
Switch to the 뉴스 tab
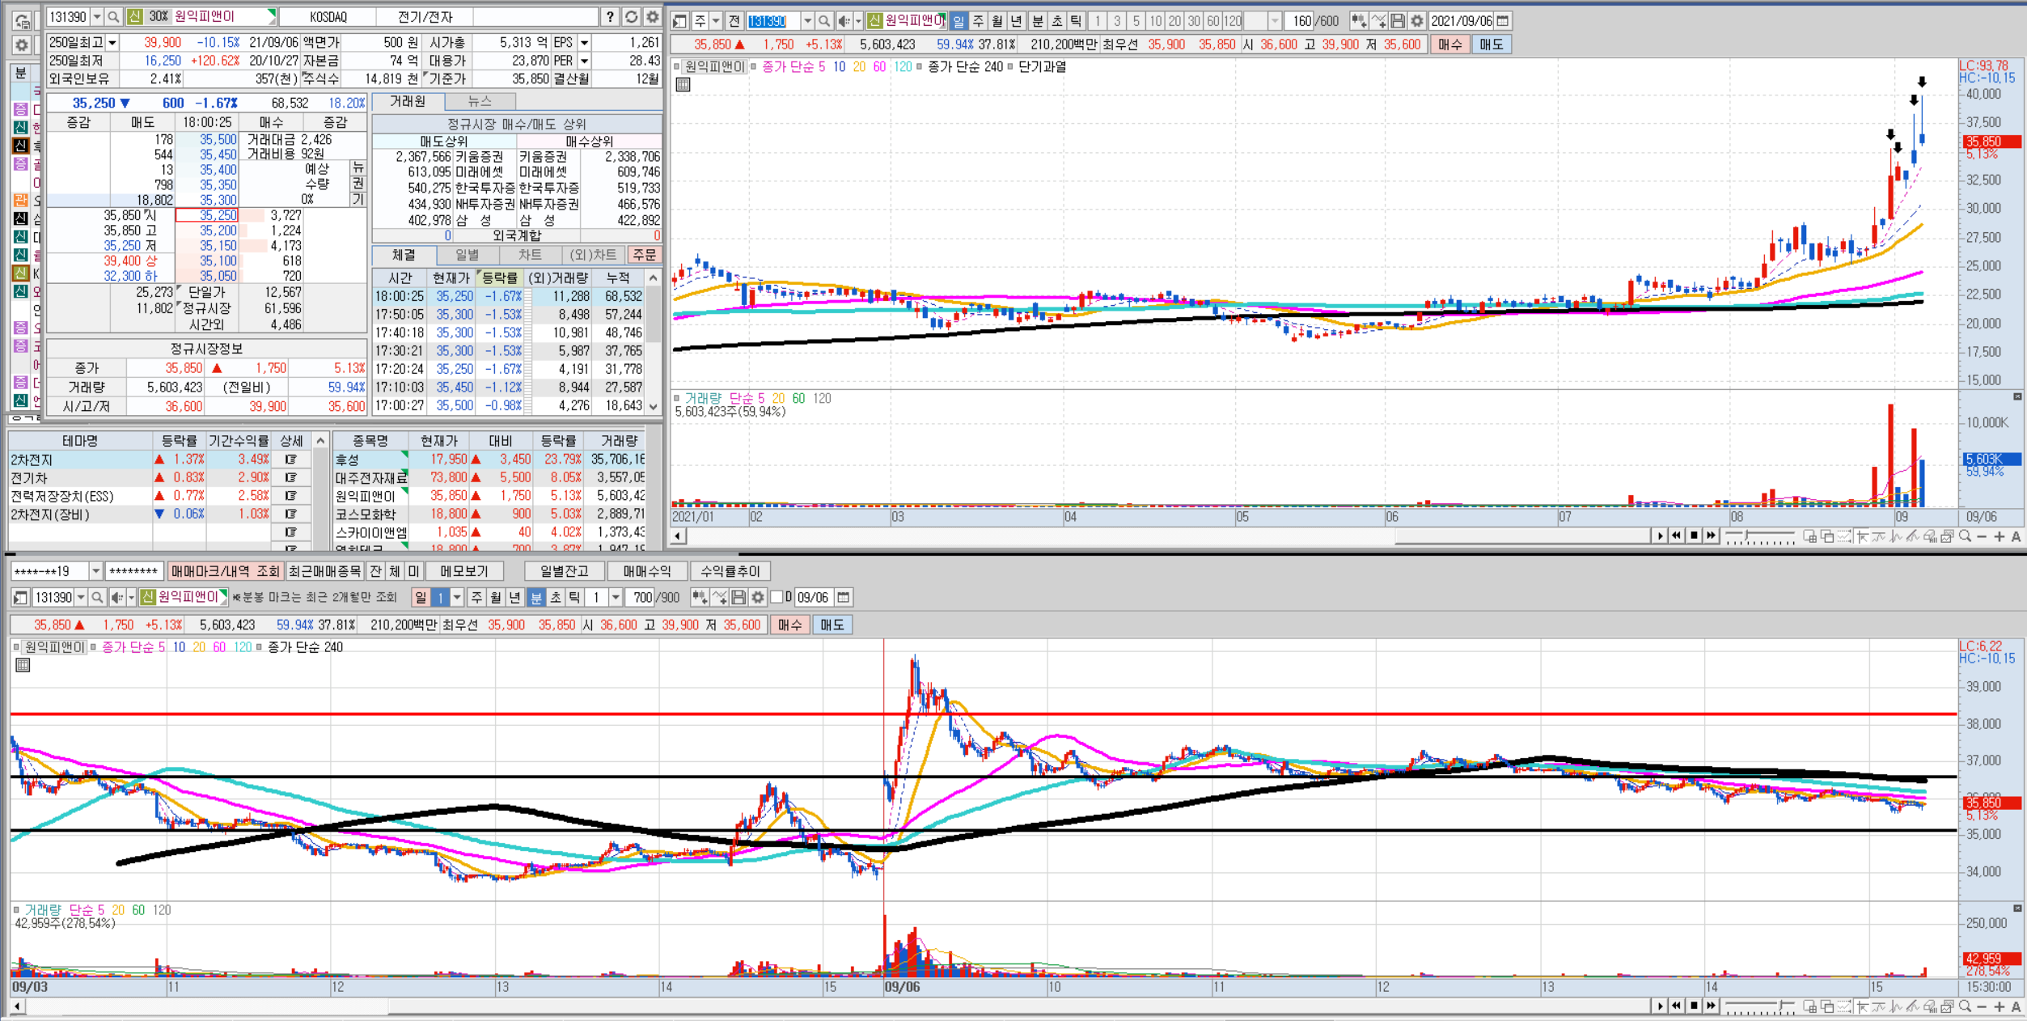click(480, 101)
